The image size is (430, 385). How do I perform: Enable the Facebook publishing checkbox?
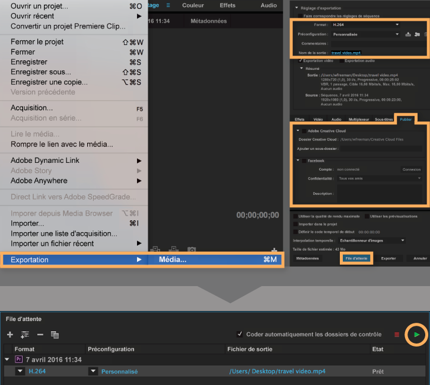[304, 161]
